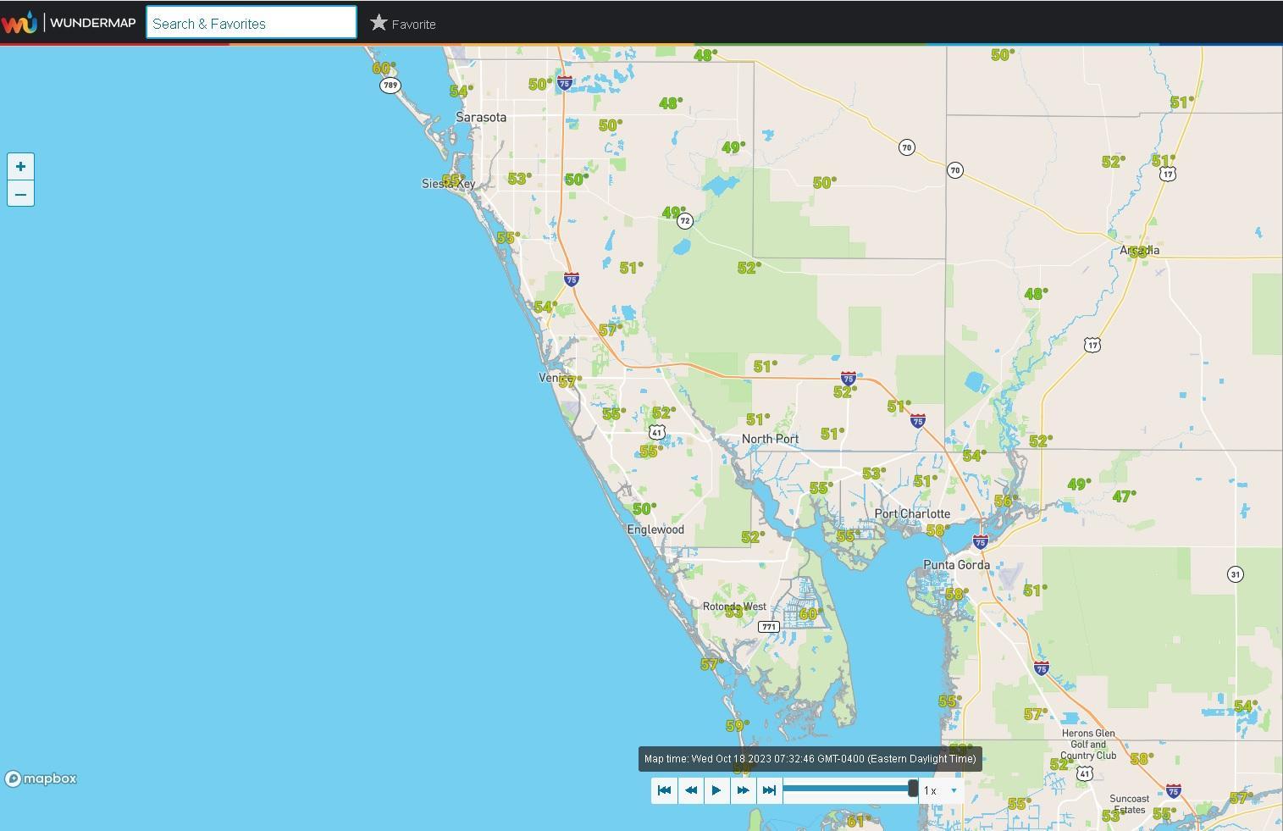Click the timeline slider handle
Image resolution: width=1283 pixels, height=831 pixels.
(912, 789)
